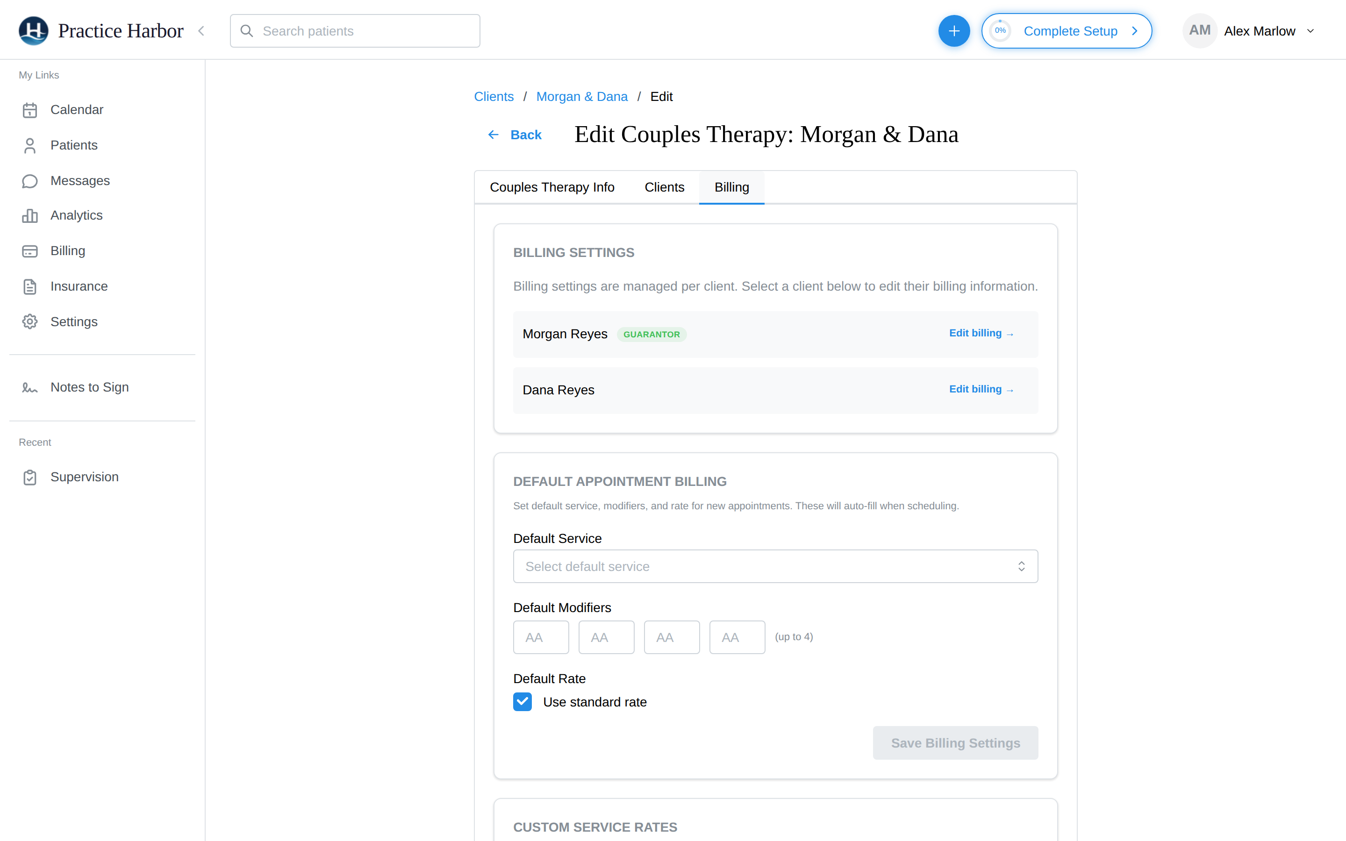Click the Morgan Reyes name

click(565, 334)
